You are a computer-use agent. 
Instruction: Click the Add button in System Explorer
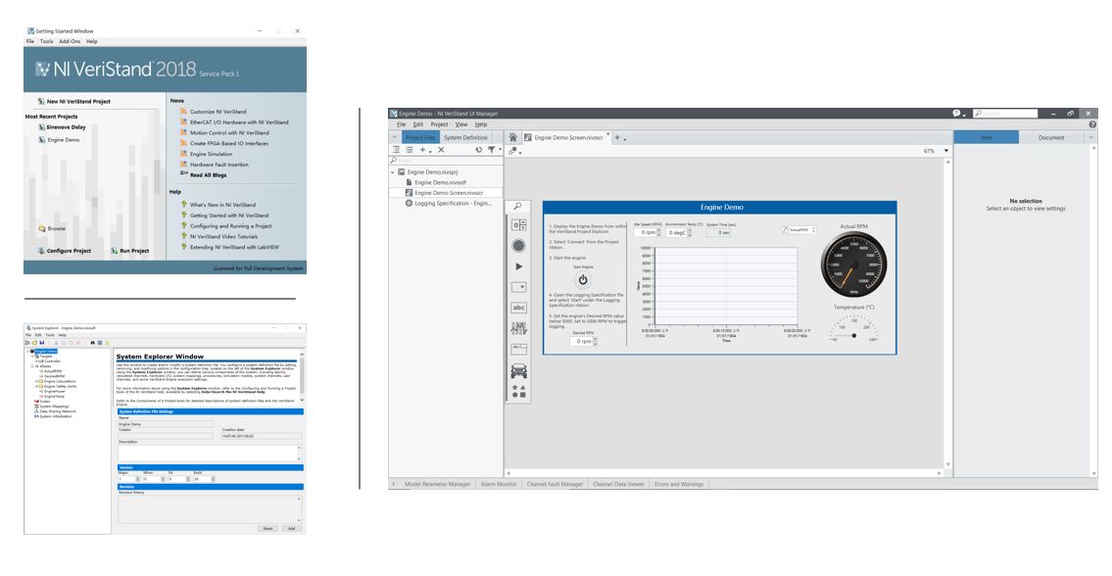pyautogui.click(x=291, y=528)
